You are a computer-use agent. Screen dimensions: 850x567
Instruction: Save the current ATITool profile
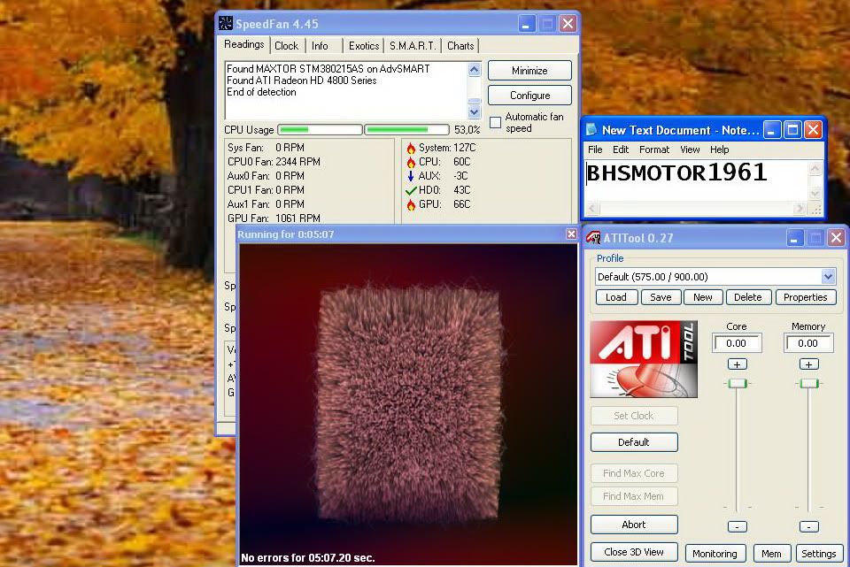661,297
